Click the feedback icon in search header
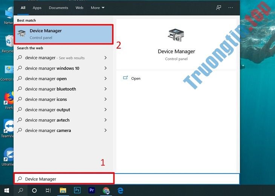Viewport: 275px width, 196px height. [218, 8]
